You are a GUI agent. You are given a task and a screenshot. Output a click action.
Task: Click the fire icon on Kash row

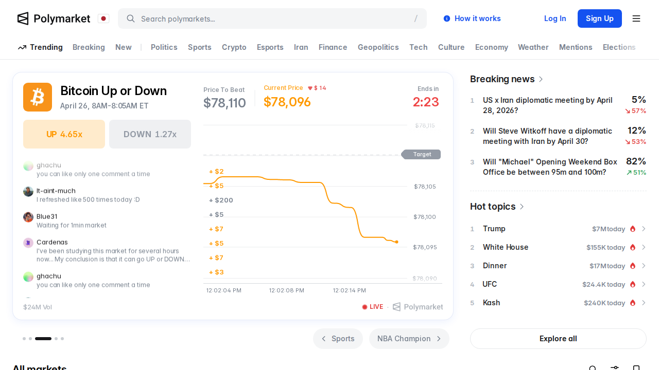[633, 303]
